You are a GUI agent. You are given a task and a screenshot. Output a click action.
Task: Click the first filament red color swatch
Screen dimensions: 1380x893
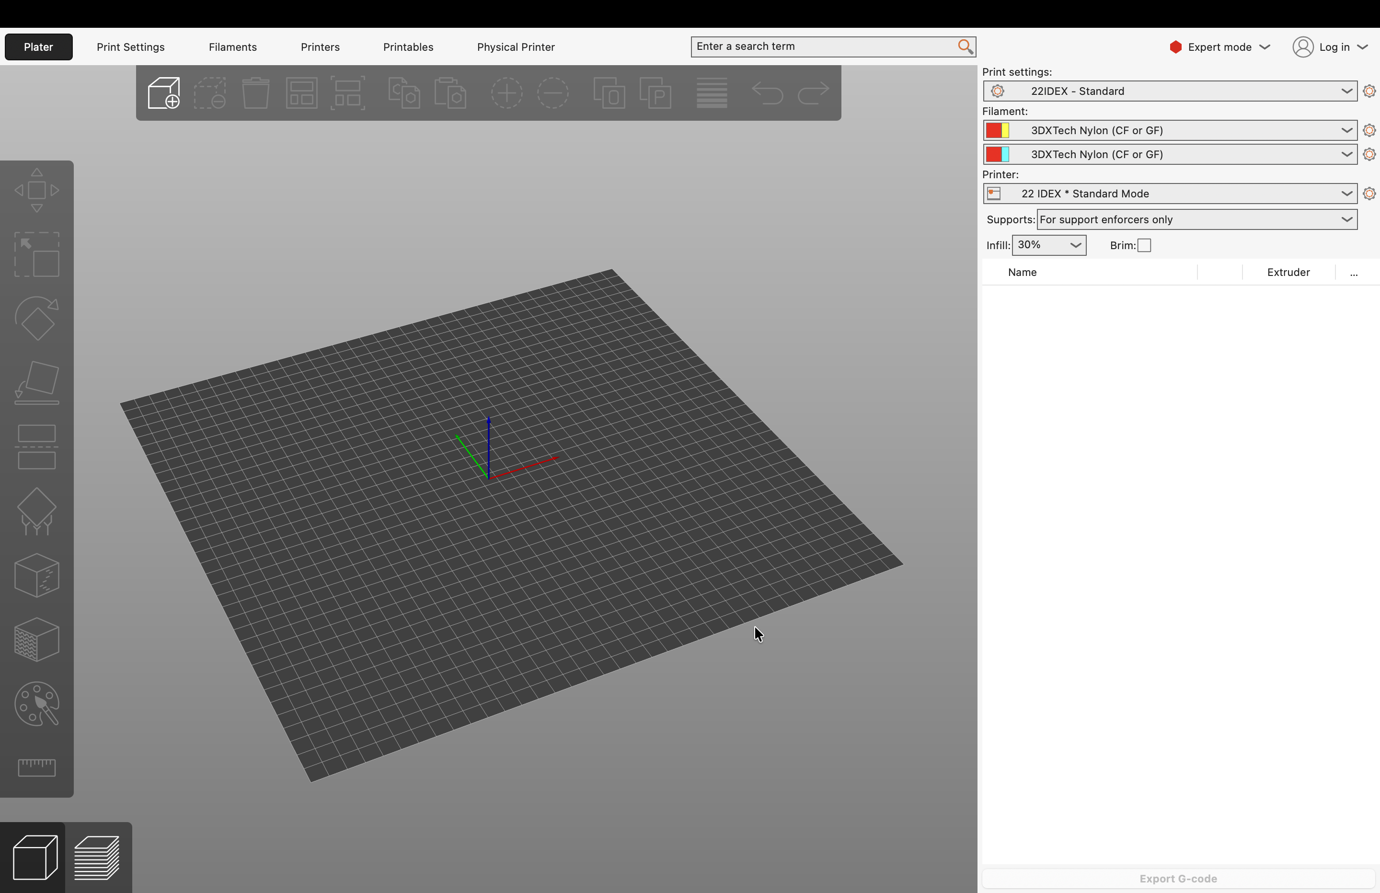click(994, 130)
